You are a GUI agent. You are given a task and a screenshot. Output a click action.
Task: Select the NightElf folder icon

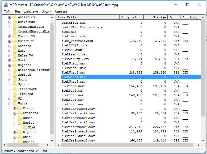click(x=20, y=132)
